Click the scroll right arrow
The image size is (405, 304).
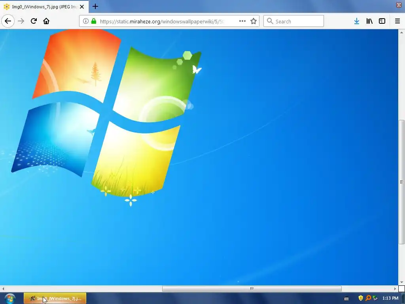(x=395, y=289)
